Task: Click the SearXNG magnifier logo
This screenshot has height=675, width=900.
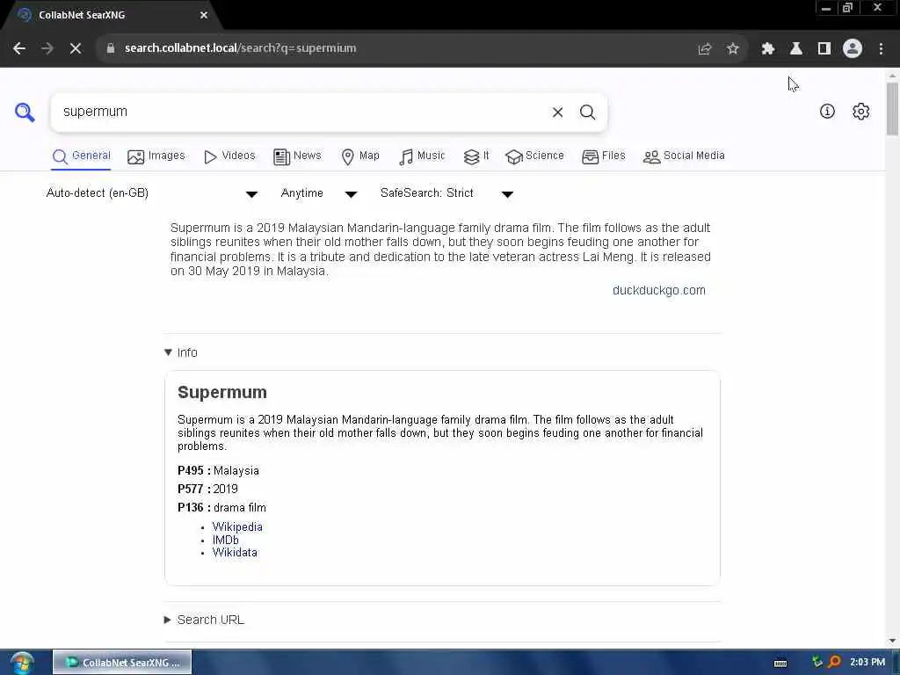Action: click(x=25, y=112)
